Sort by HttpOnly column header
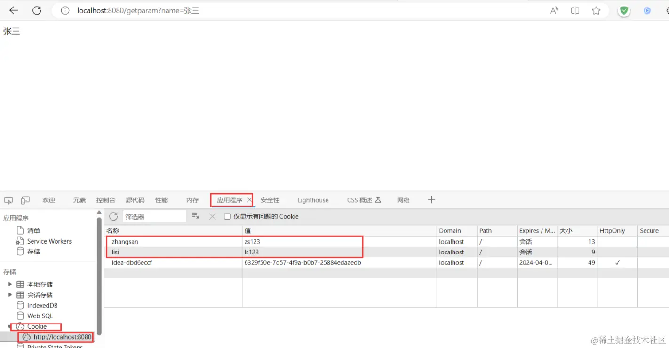Viewport: 669px width, 348px height. (x=617, y=231)
